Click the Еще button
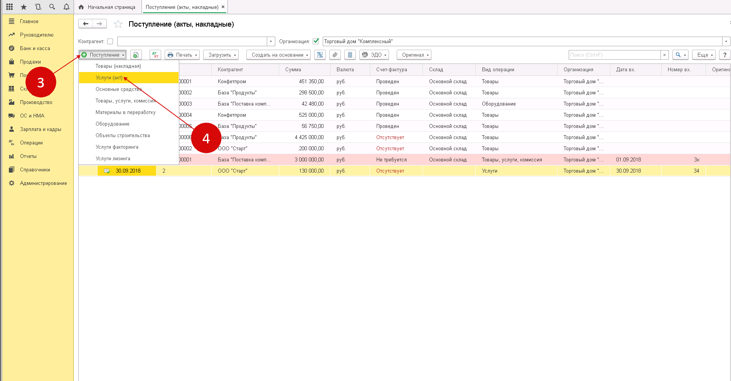 tap(704, 55)
